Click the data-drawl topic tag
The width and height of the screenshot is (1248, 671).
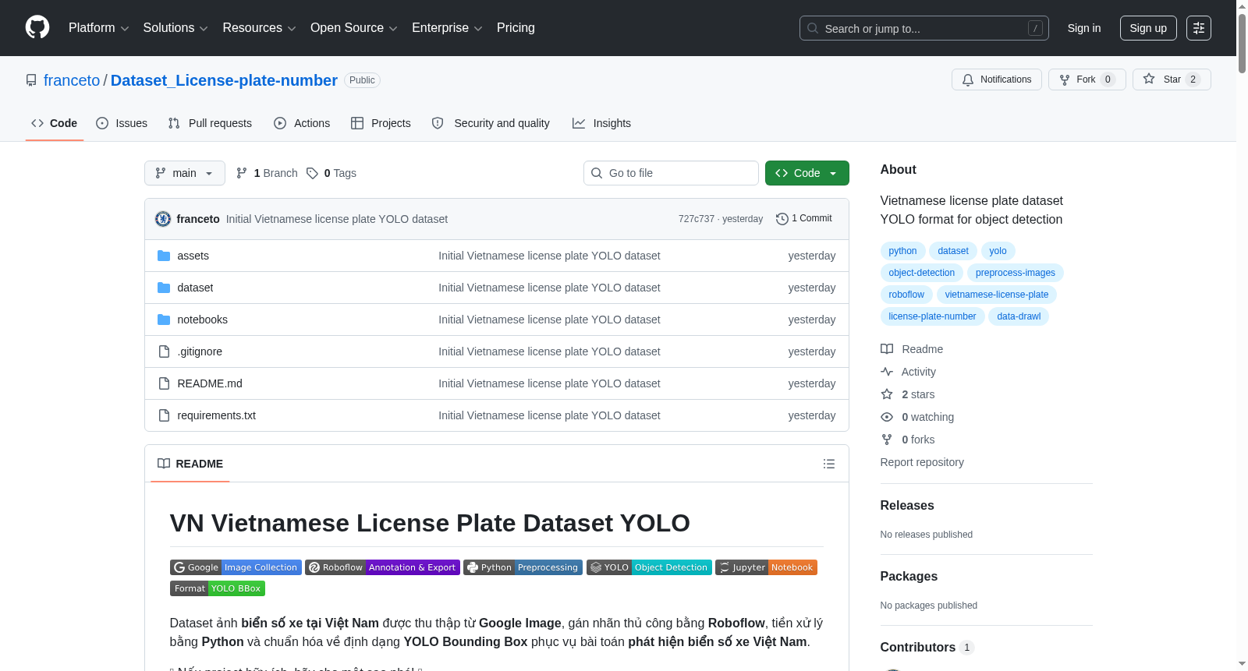[1019, 316]
